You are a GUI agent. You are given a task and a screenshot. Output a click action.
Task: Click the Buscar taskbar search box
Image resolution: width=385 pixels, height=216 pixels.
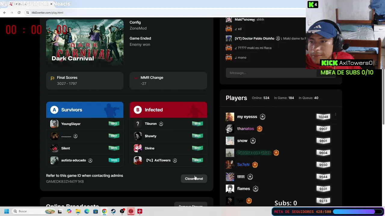33,211
